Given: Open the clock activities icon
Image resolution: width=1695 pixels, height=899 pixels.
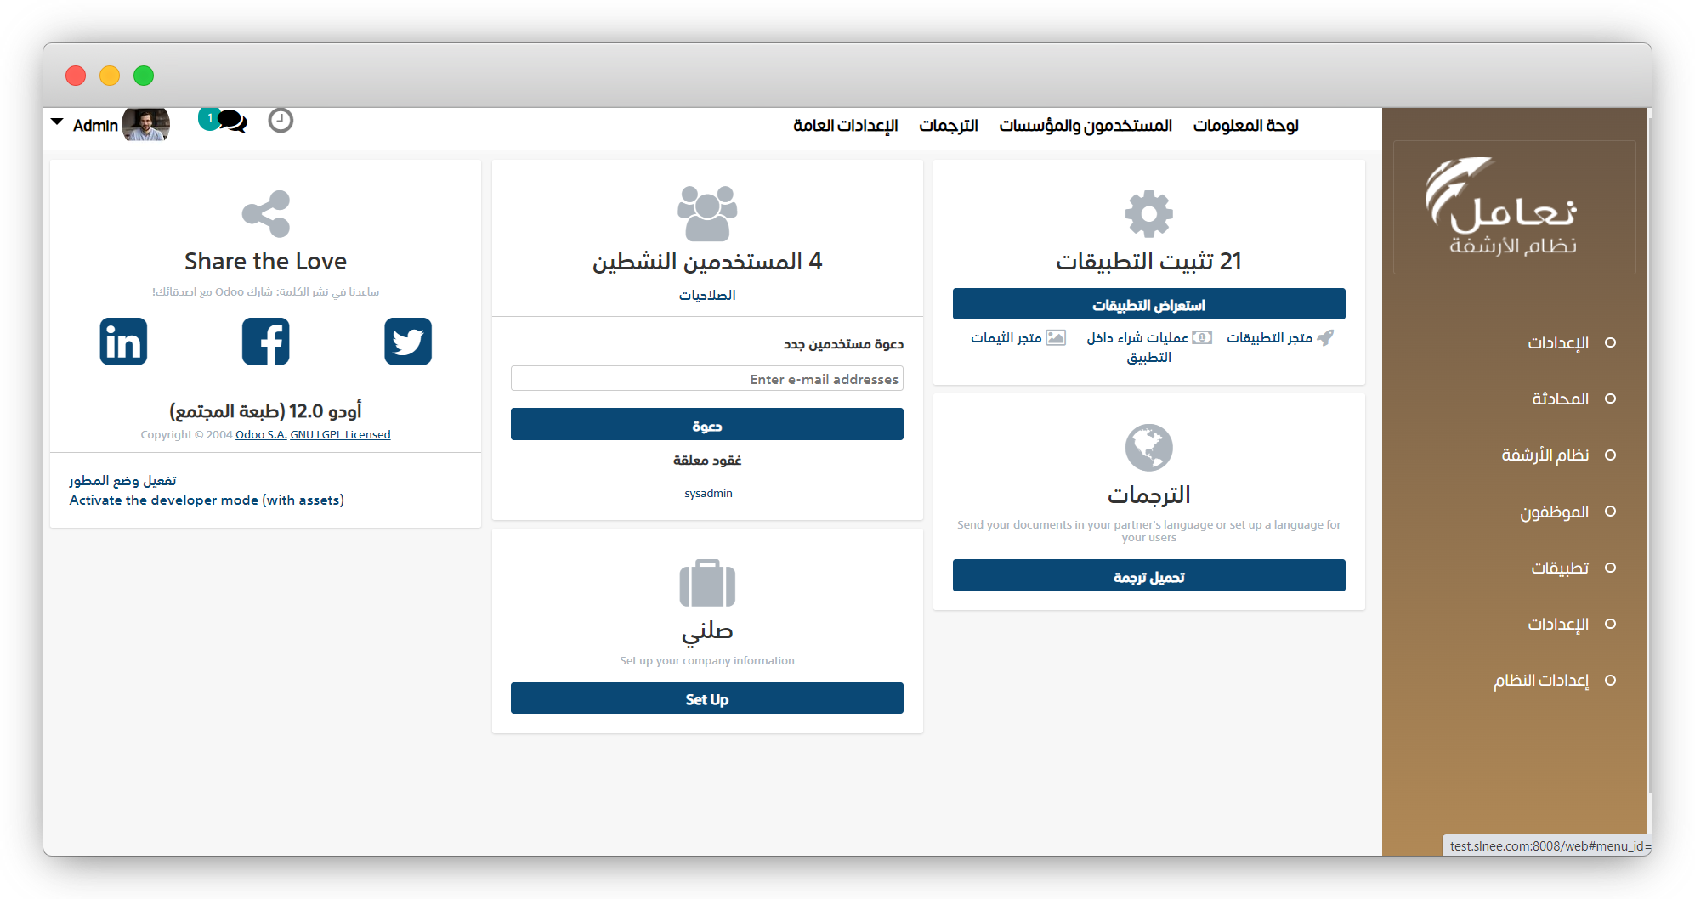Looking at the screenshot, I should (x=281, y=121).
